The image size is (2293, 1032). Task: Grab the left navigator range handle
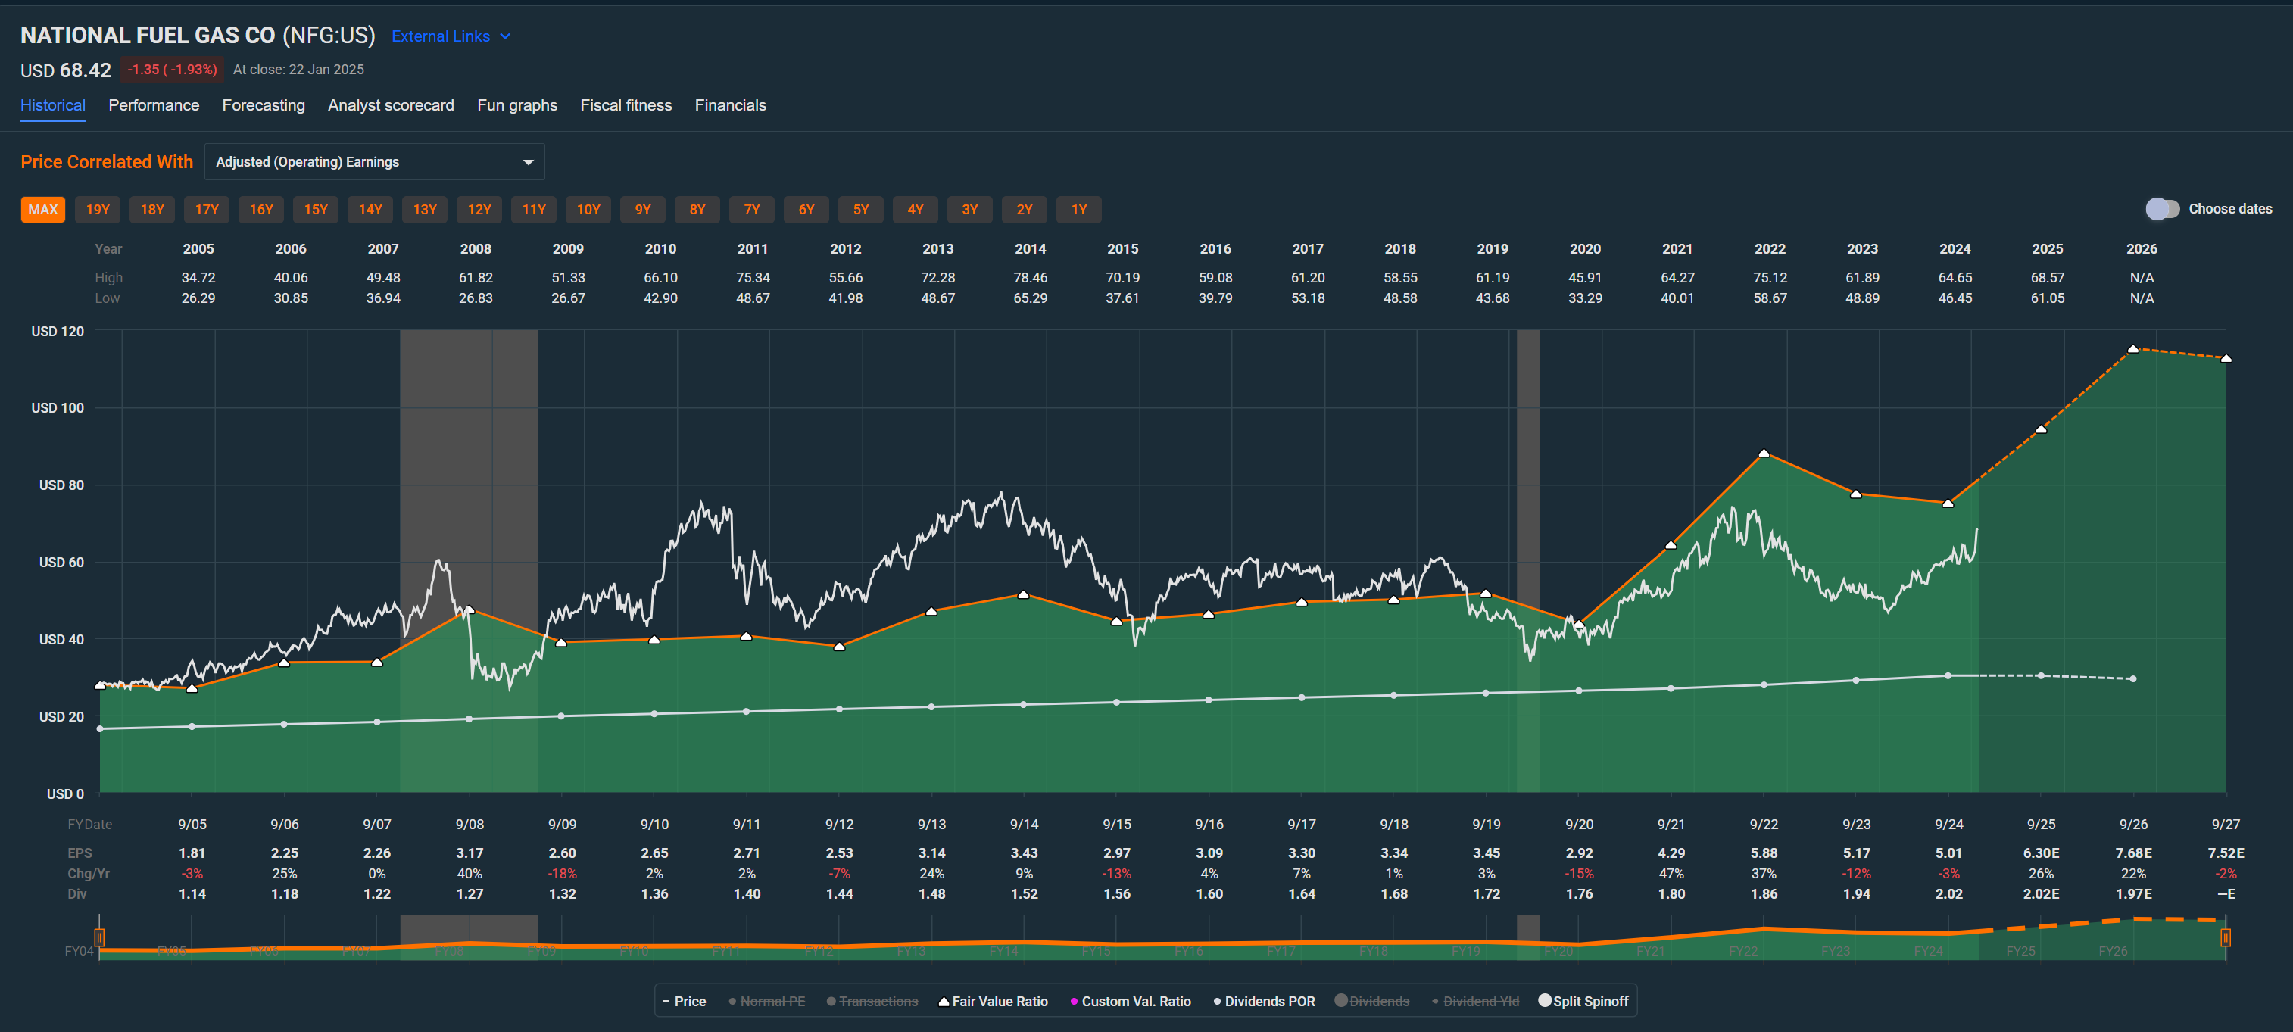[100, 937]
